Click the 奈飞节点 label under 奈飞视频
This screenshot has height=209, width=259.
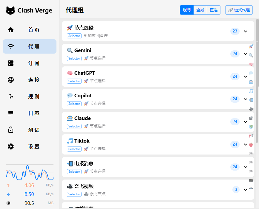(98, 194)
